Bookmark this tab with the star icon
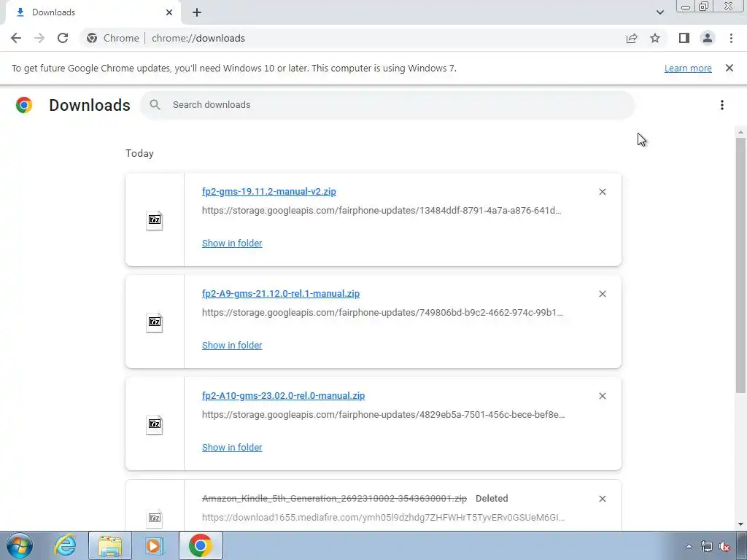Viewport: 747px width, 560px height. click(x=655, y=38)
